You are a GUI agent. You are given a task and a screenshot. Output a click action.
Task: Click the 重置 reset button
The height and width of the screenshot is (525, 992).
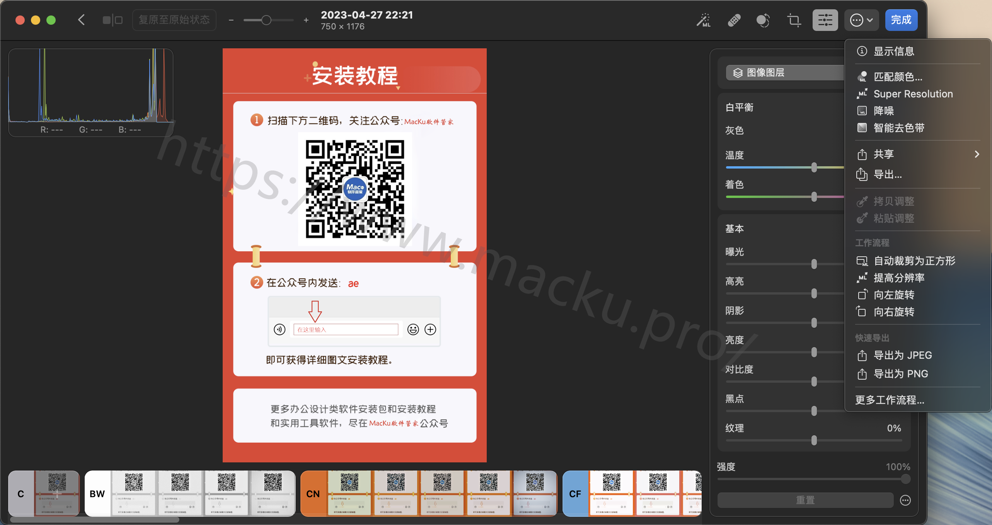pyautogui.click(x=805, y=500)
